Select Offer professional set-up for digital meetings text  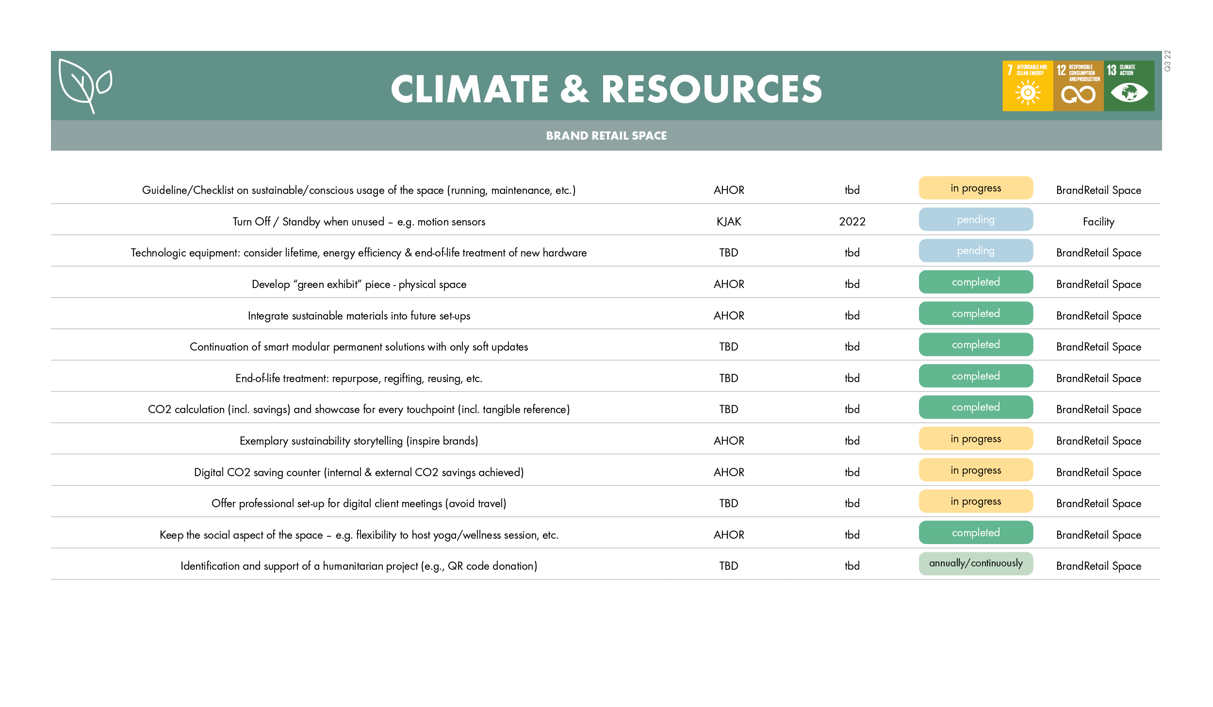point(359,503)
